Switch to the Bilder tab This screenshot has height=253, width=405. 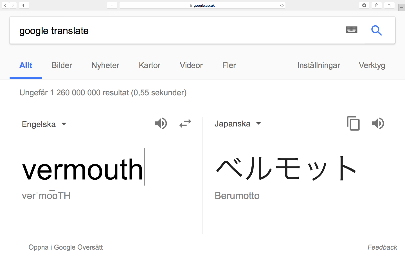(x=62, y=65)
